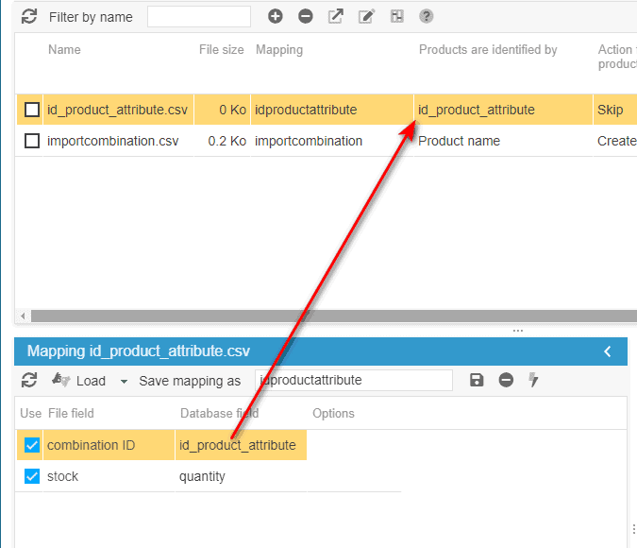Click the Filter by name text field
637x548 pixels.
click(x=198, y=16)
